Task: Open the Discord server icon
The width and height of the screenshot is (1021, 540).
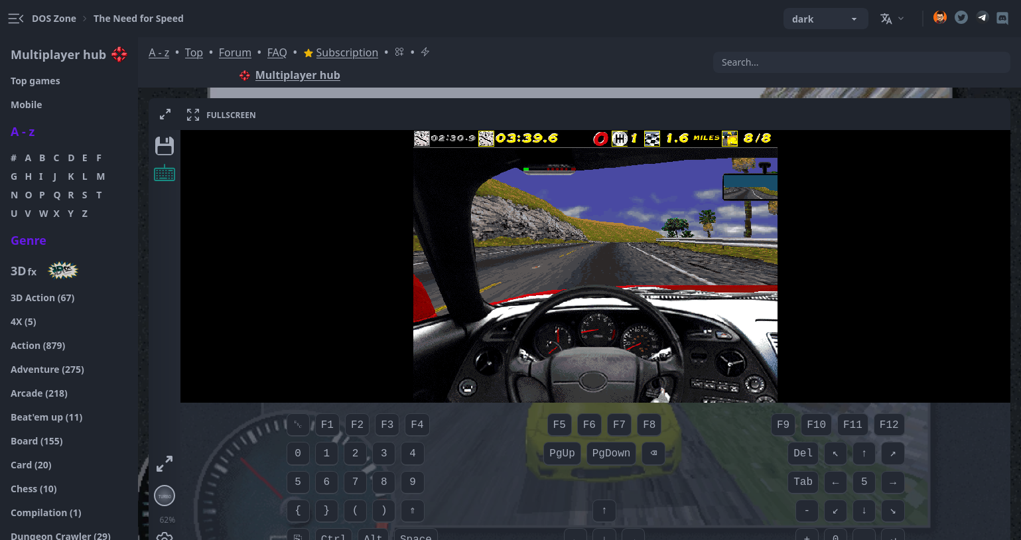Action: pos(1002,19)
